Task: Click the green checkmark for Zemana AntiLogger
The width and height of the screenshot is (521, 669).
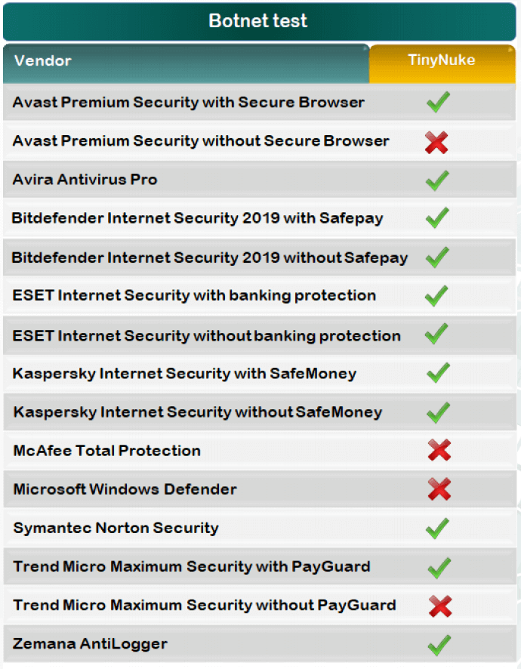Action: [438, 645]
